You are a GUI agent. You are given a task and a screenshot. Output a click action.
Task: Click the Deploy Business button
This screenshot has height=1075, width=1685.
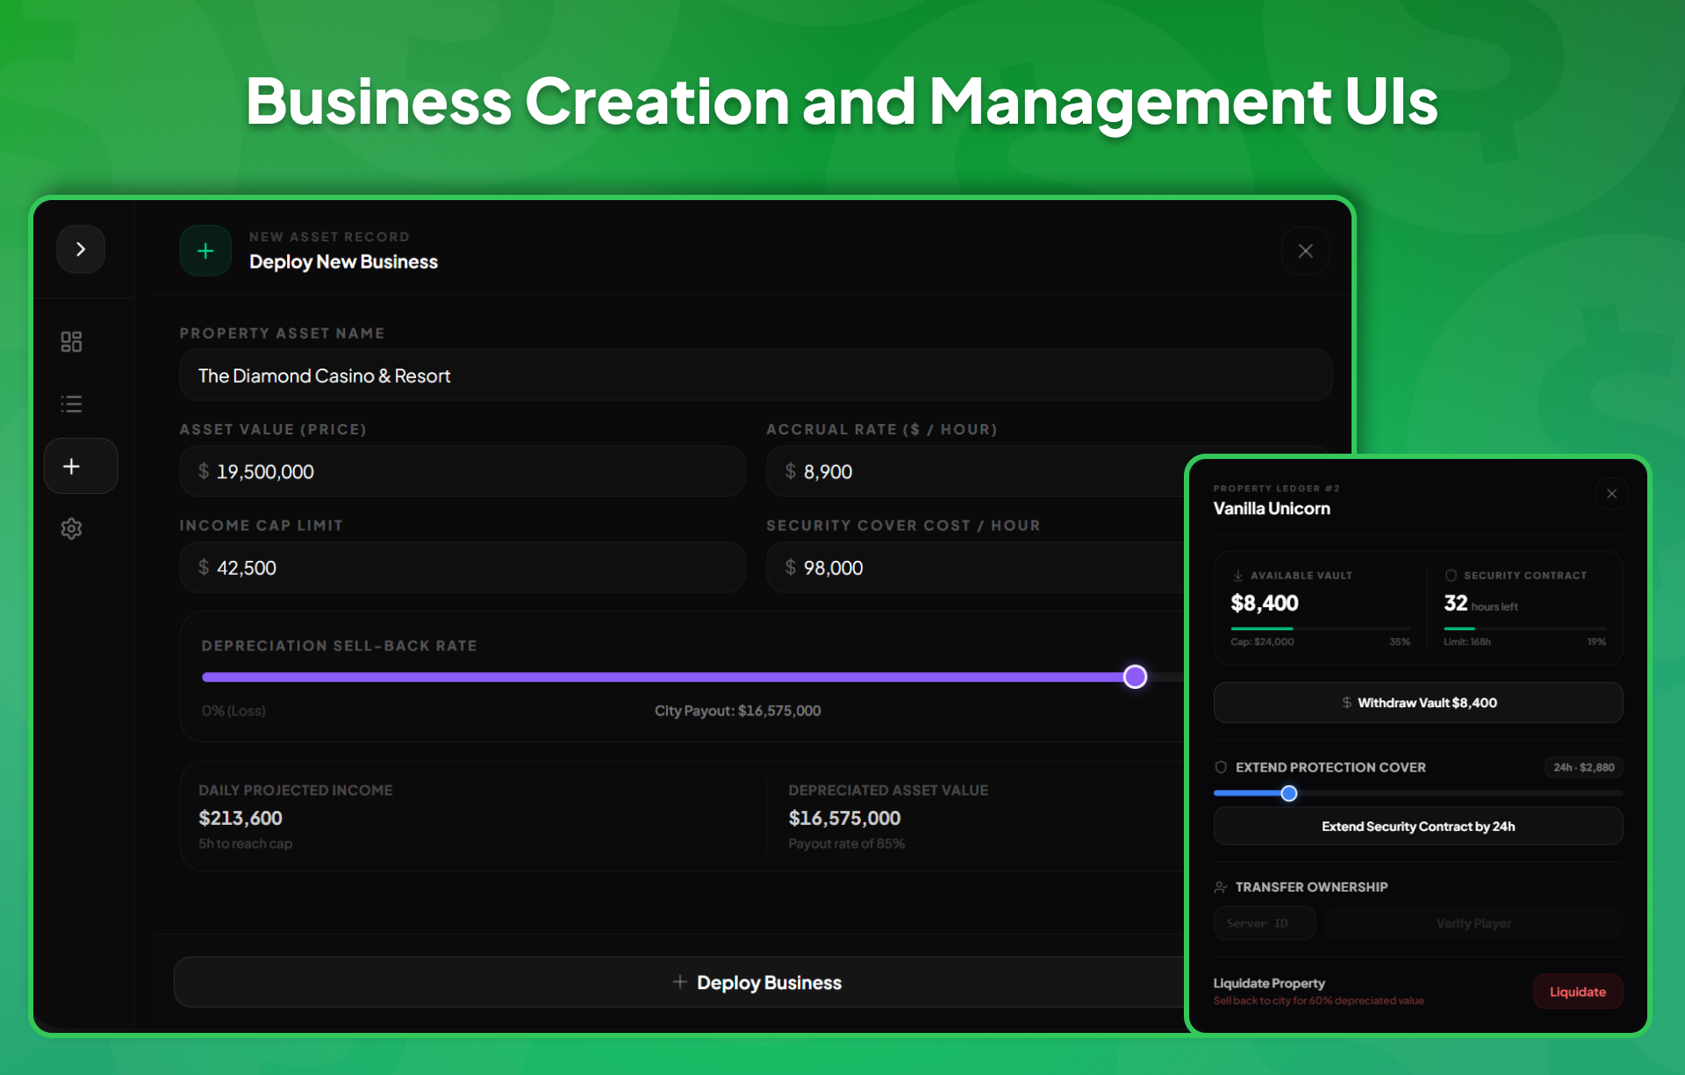[x=679, y=982]
